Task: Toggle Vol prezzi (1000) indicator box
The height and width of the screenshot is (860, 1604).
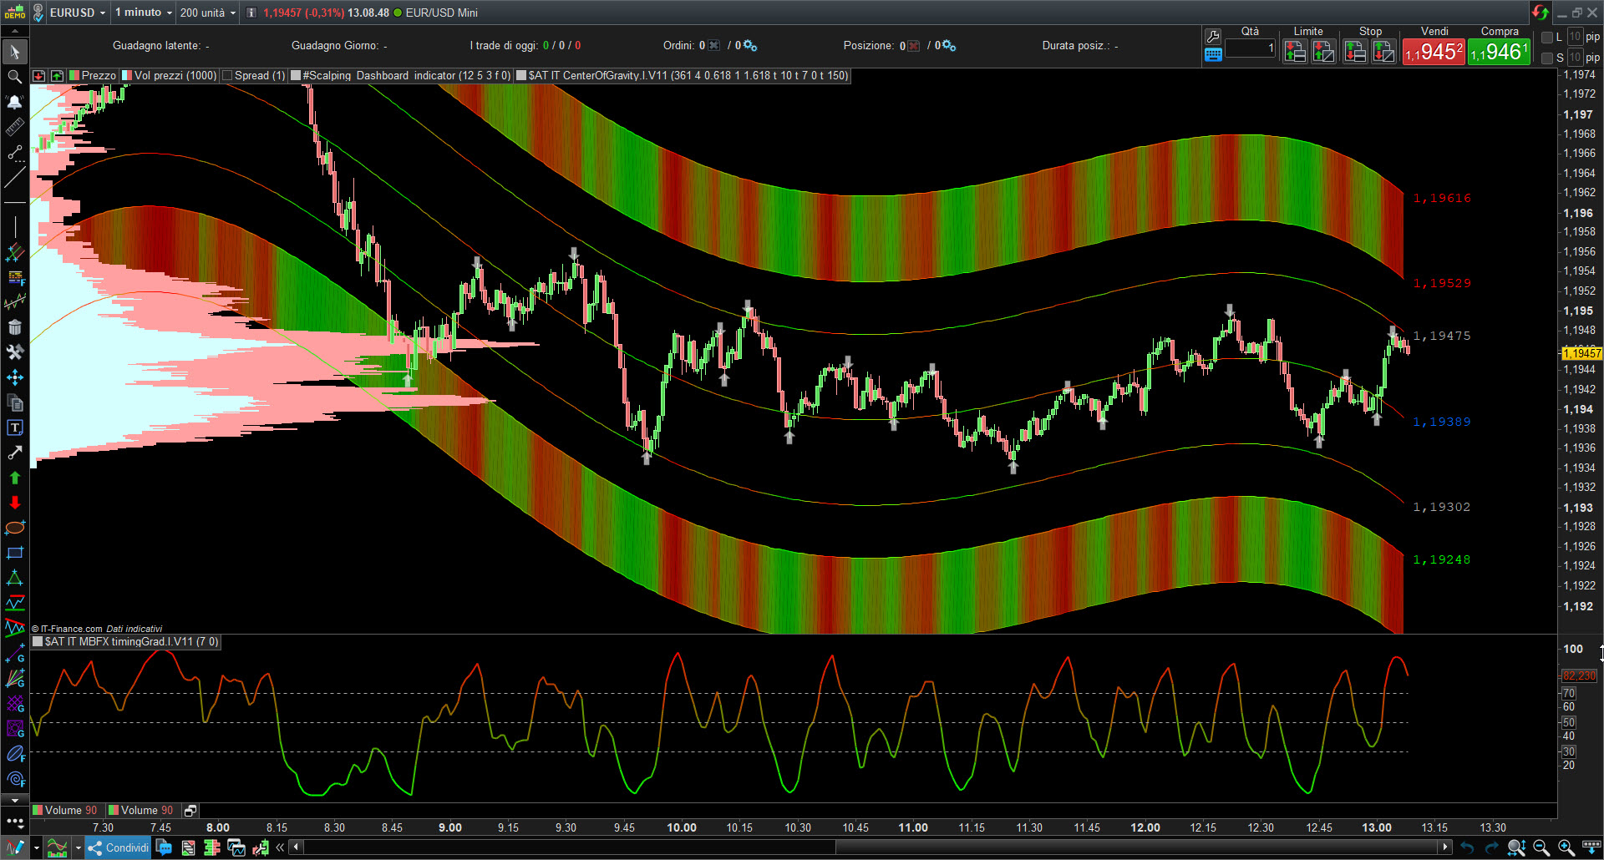Action: pos(127,76)
